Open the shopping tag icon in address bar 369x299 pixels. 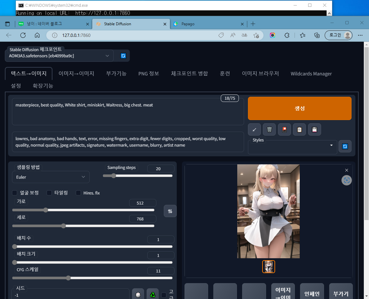(221, 35)
